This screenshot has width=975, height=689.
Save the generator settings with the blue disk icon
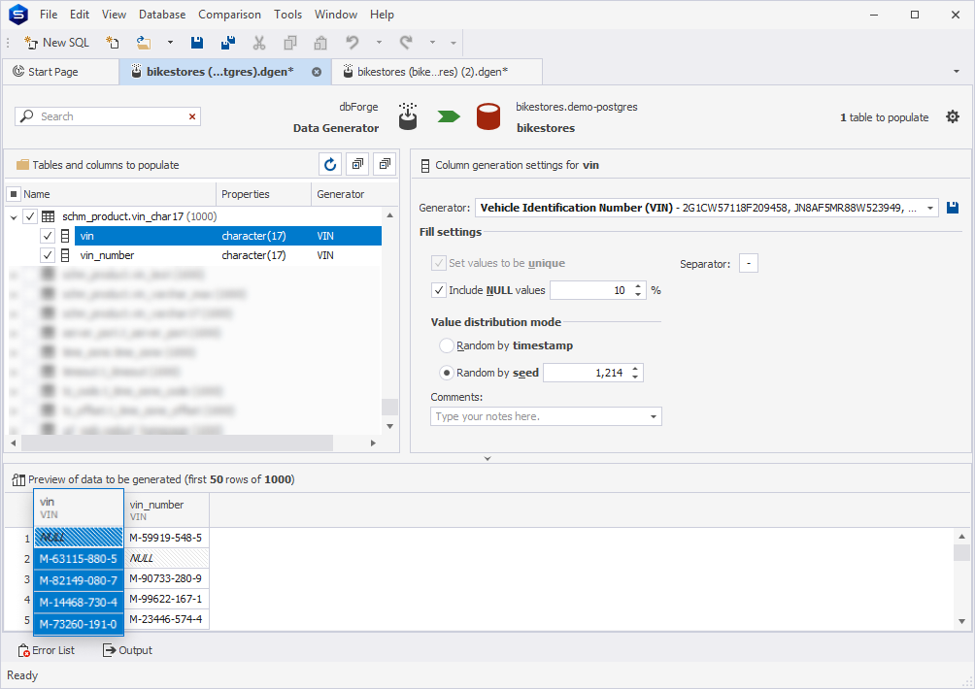952,208
